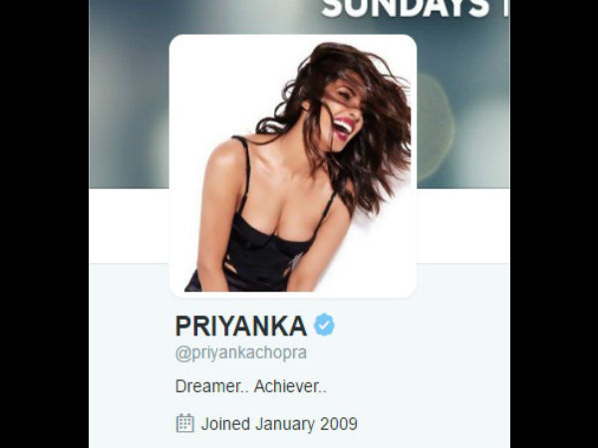Image resolution: width=598 pixels, height=448 pixels.
Task: Click the calendar icon before Joined date
Action: pos(185,423)
